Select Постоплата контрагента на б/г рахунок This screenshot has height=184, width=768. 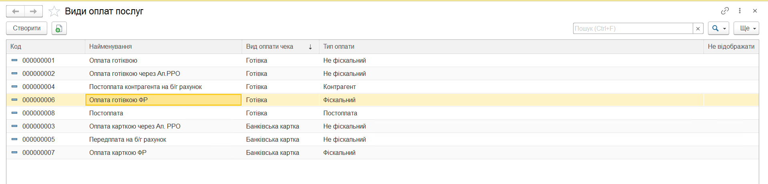point(145,87)
